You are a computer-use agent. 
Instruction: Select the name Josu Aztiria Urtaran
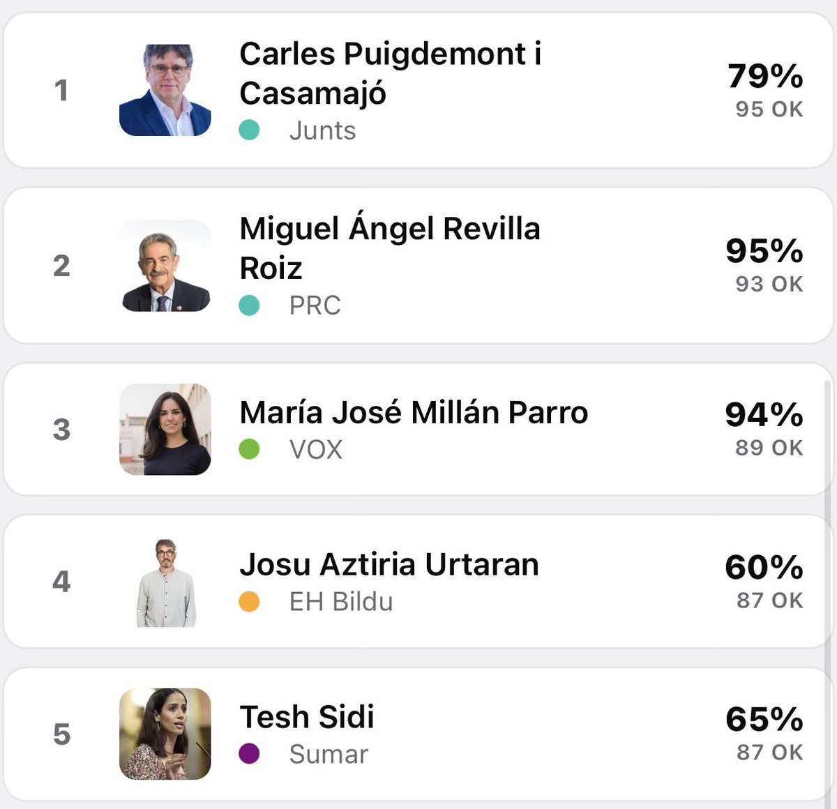(x=389, y=564)
